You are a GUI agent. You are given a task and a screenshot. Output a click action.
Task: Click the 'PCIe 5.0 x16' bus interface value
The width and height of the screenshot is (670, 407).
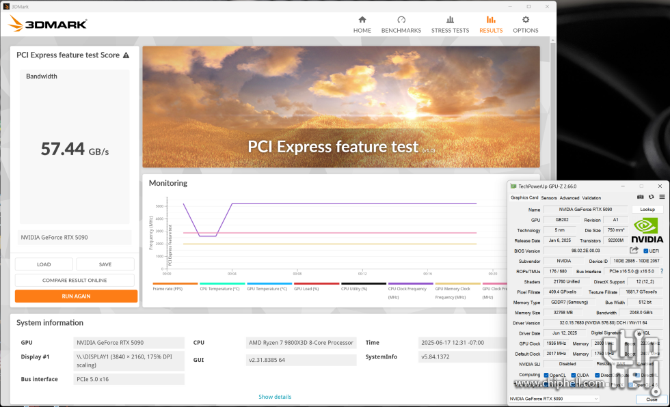coord(93,379)
